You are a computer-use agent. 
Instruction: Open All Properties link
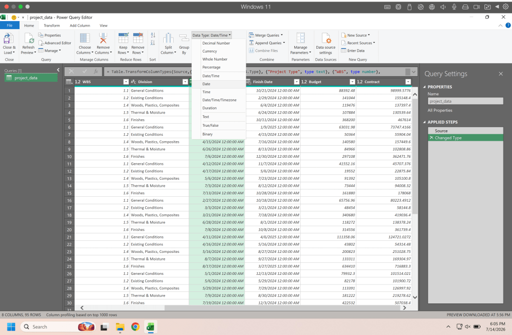point(440,110)
